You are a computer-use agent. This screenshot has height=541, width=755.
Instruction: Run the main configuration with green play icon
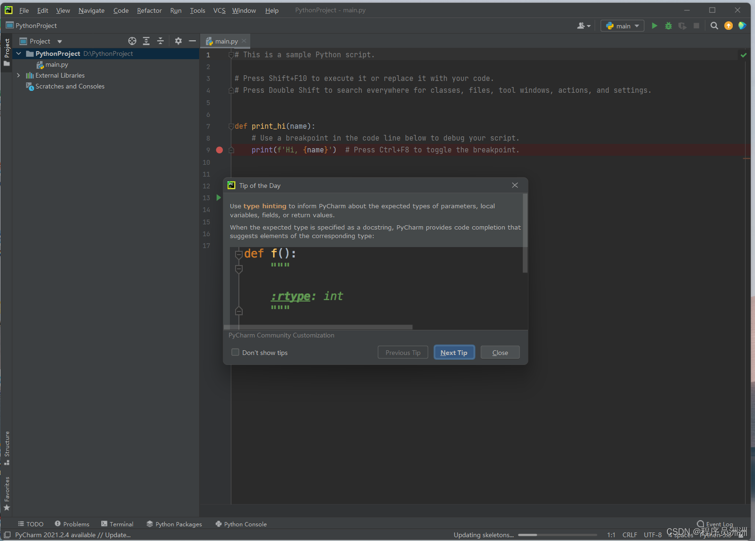(x=654, y=26)
